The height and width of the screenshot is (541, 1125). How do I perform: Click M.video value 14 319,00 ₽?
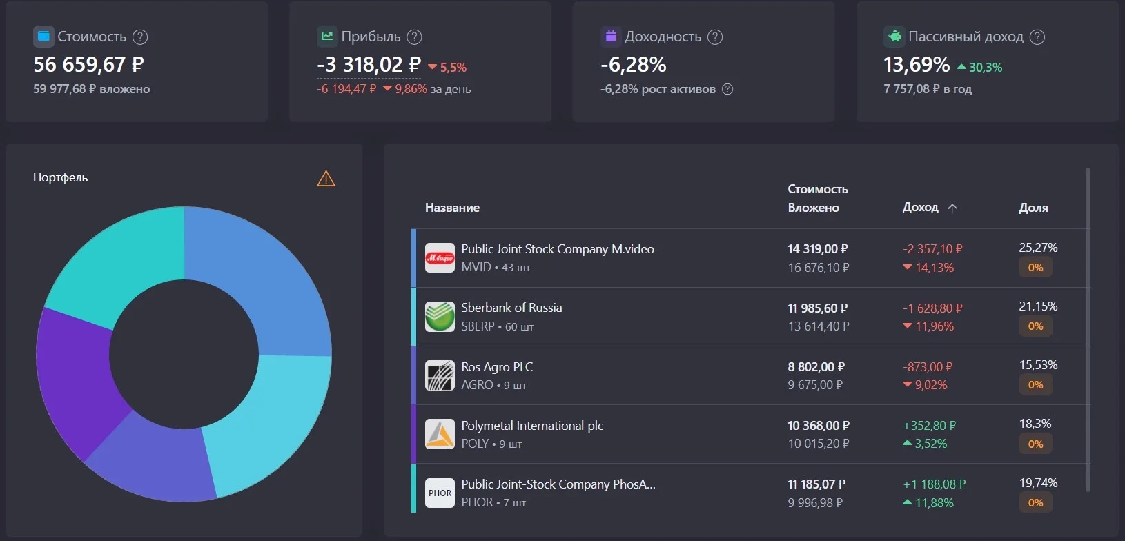(818, 249)
